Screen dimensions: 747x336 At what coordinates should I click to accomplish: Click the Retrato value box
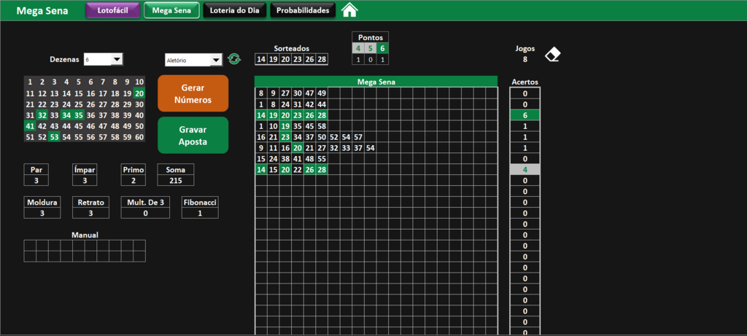pyautogui.click(x=91, y=214)
